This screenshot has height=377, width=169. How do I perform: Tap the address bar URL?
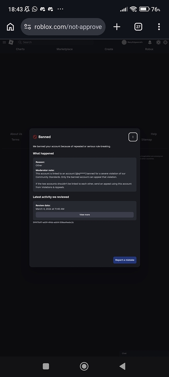tap(68, 27)
